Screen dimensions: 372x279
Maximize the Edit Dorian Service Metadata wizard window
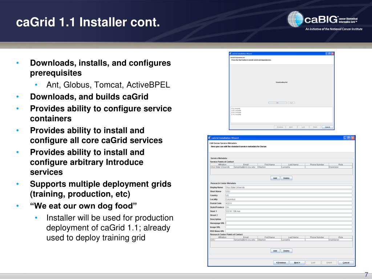tap(349, 138)
